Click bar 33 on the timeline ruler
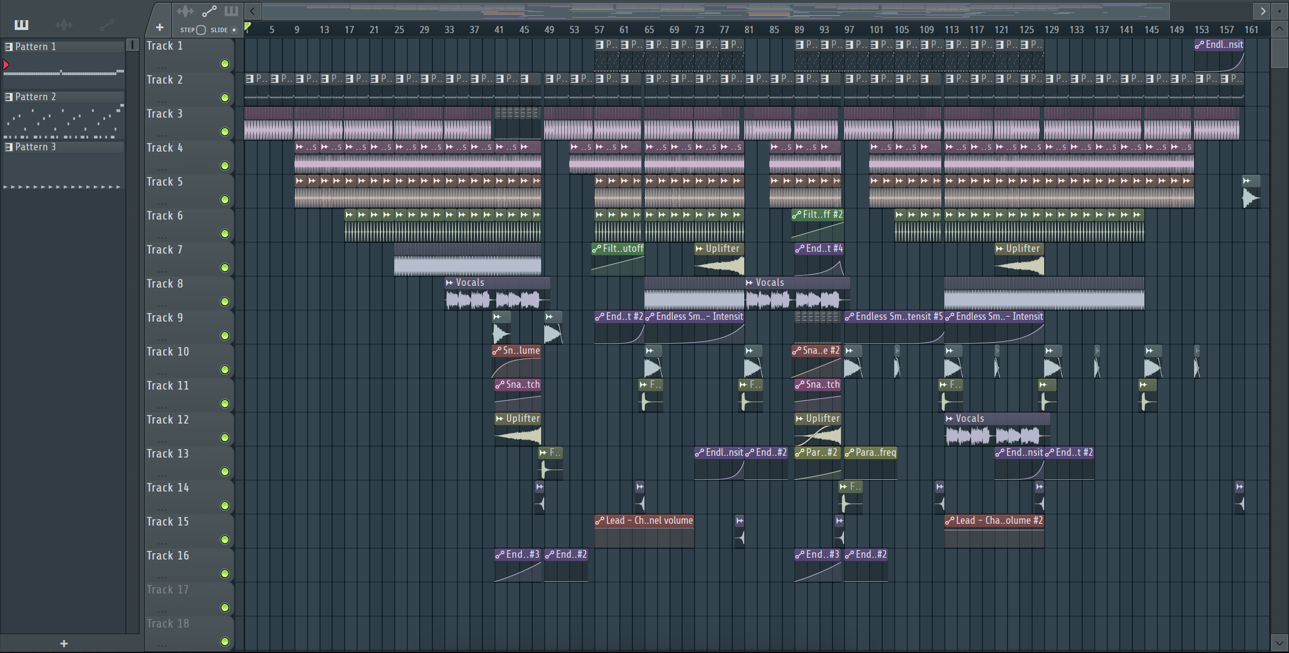 [x=449, y=30]
